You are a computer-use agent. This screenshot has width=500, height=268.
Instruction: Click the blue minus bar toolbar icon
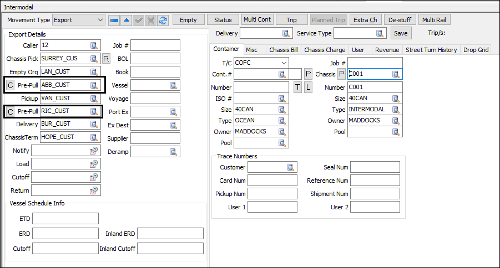[x=114, y=20]
